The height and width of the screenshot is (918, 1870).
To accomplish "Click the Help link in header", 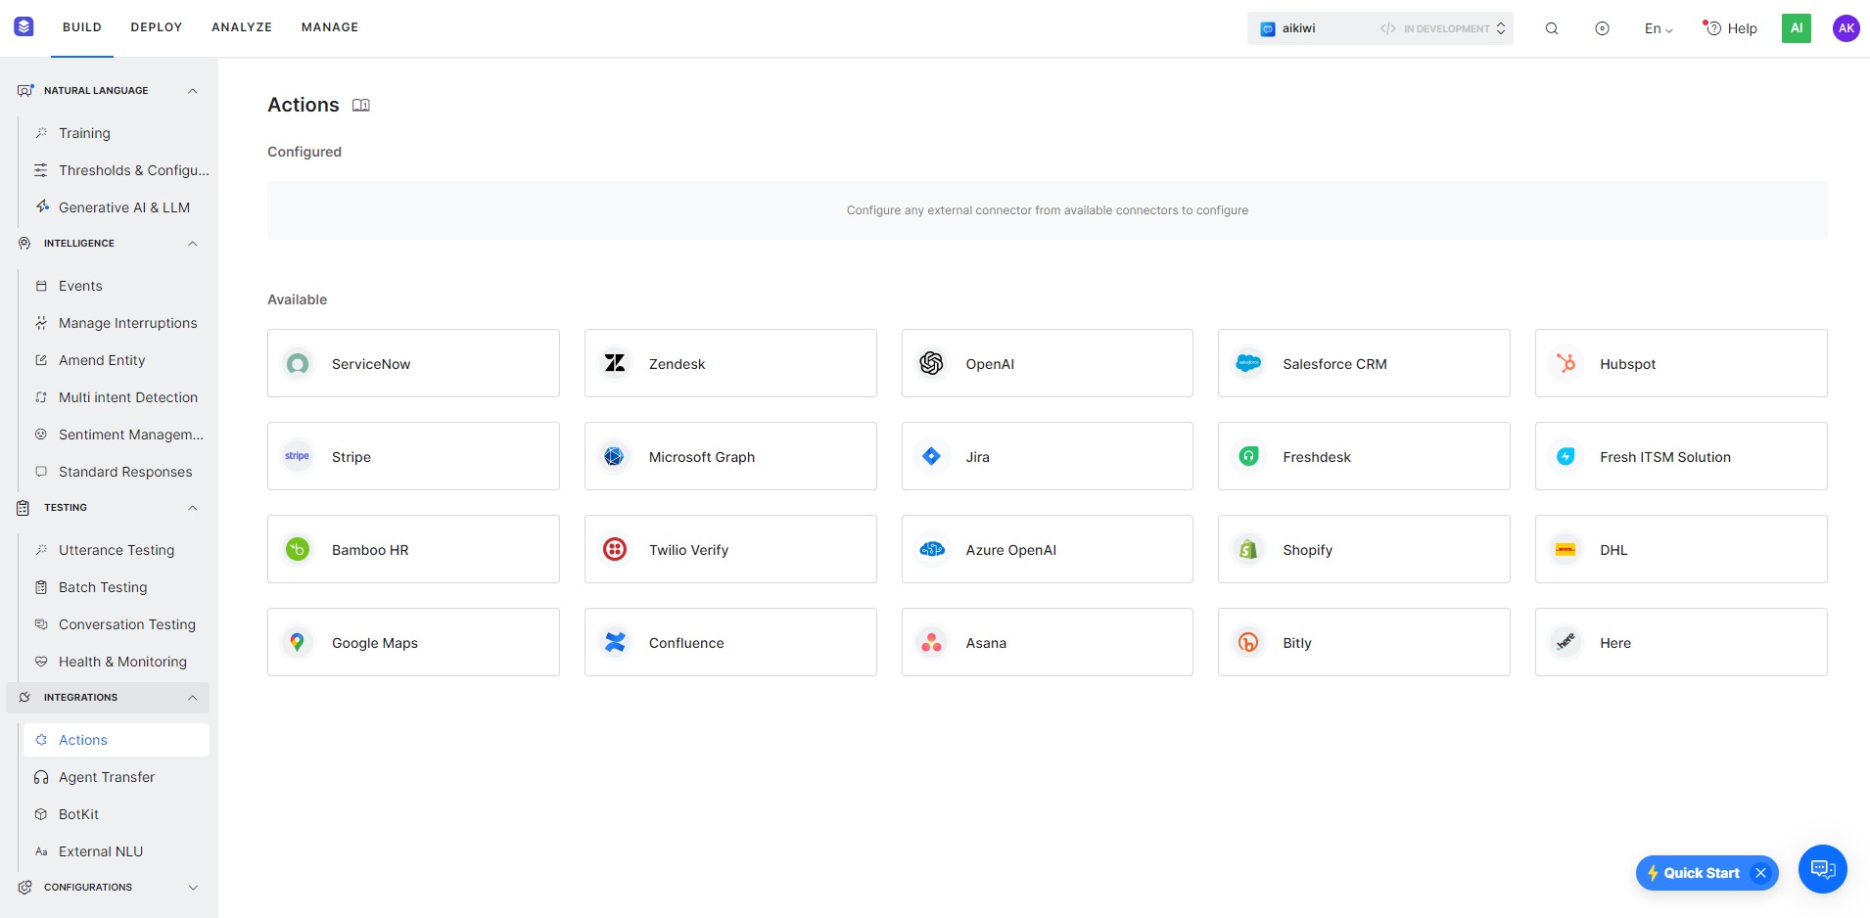I will coord(1731,28).
